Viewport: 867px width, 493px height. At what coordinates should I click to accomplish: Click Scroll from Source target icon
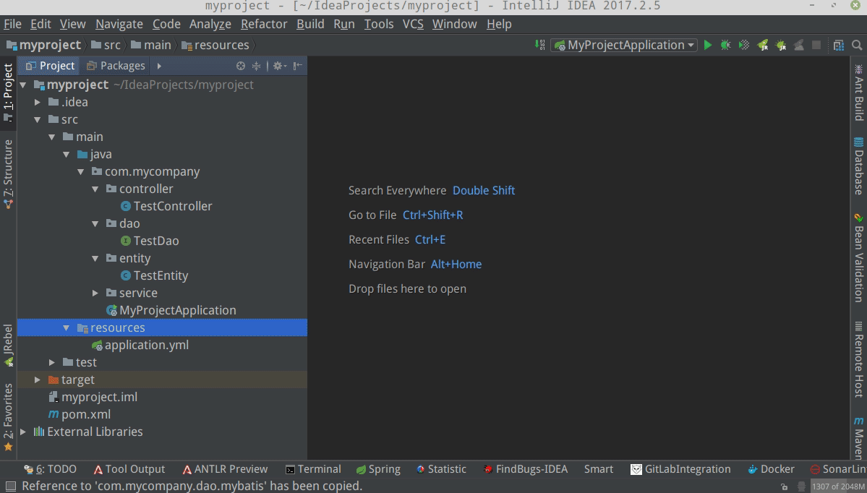pyautogui.click(x=241, y=66)
